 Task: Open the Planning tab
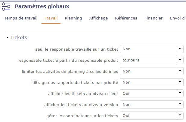pyautogui.click(x=73, y=18)
